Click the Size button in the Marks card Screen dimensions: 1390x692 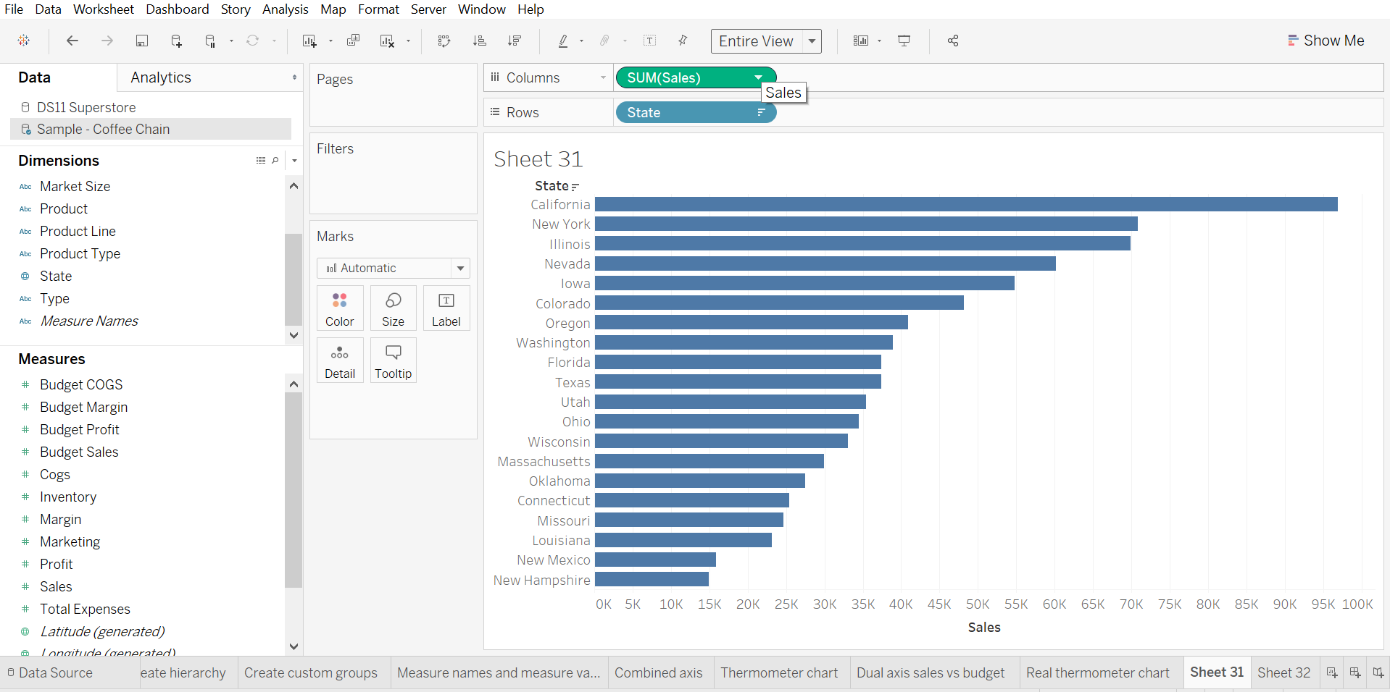(x=392, y=308)
